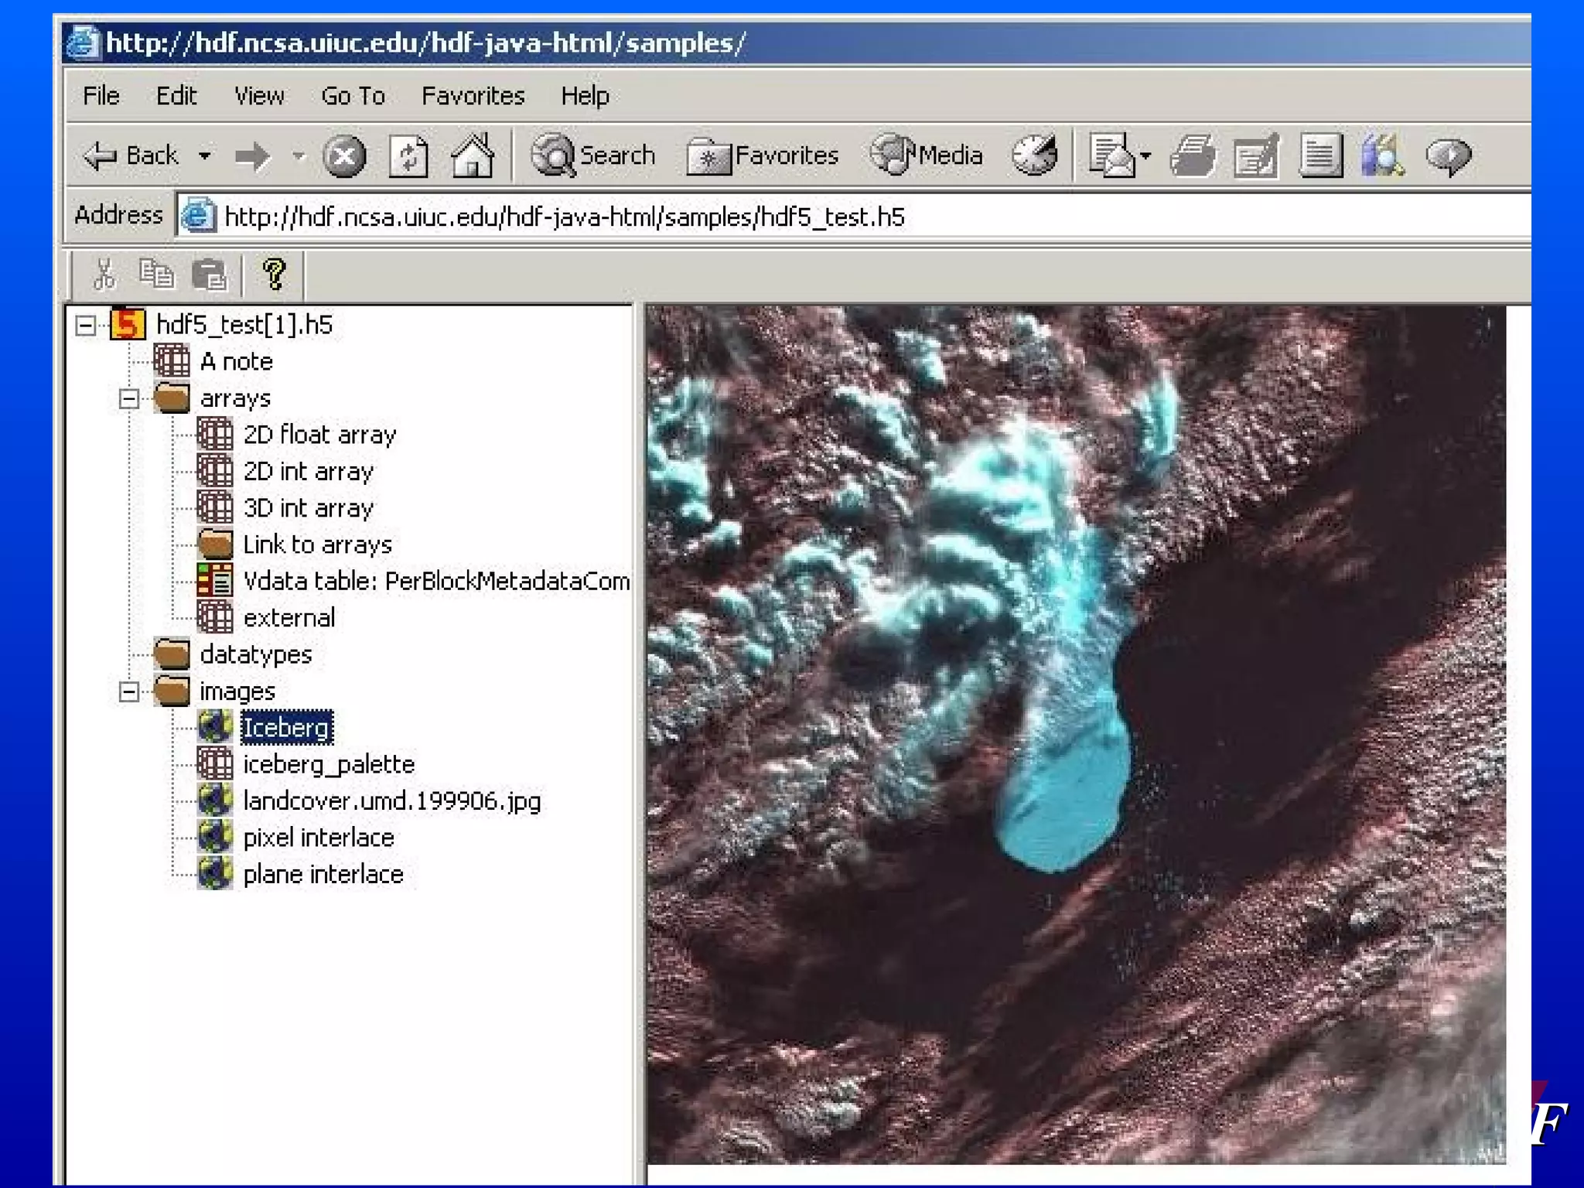Collapse the images folder

point(129,691)
